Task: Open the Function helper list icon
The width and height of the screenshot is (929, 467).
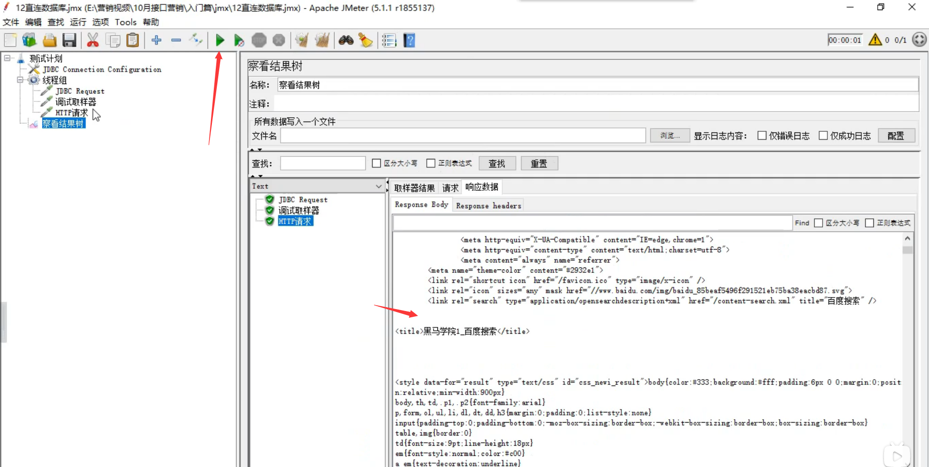Action: [x=389, y=40]
